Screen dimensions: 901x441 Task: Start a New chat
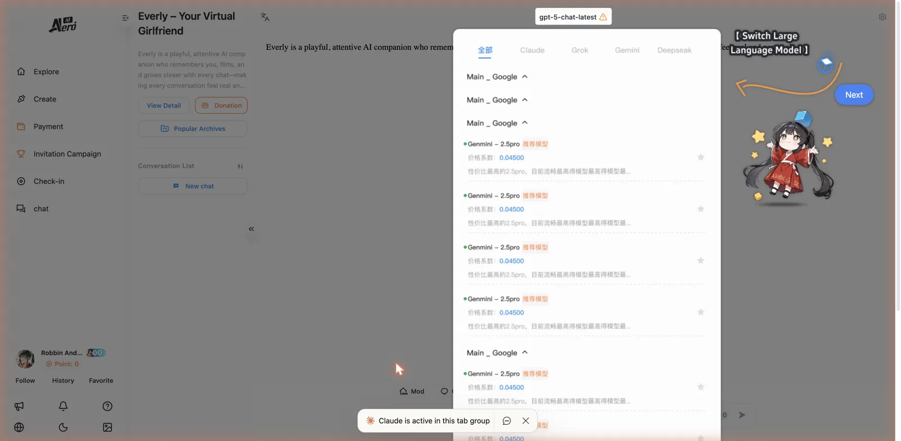tap(193, 186)
